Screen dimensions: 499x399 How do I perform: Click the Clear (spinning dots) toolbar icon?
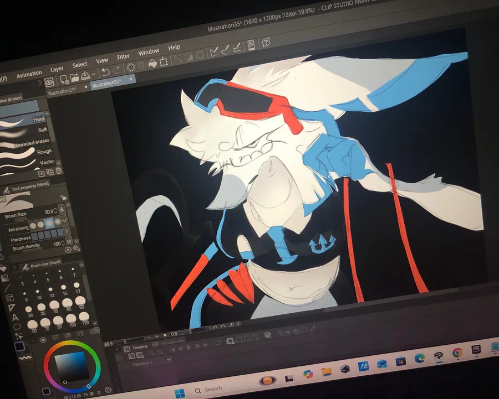pos(130,67)
